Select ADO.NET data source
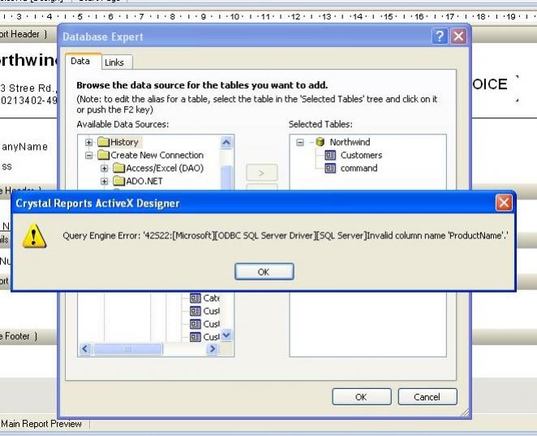537x436 pixels. (144, 181)
